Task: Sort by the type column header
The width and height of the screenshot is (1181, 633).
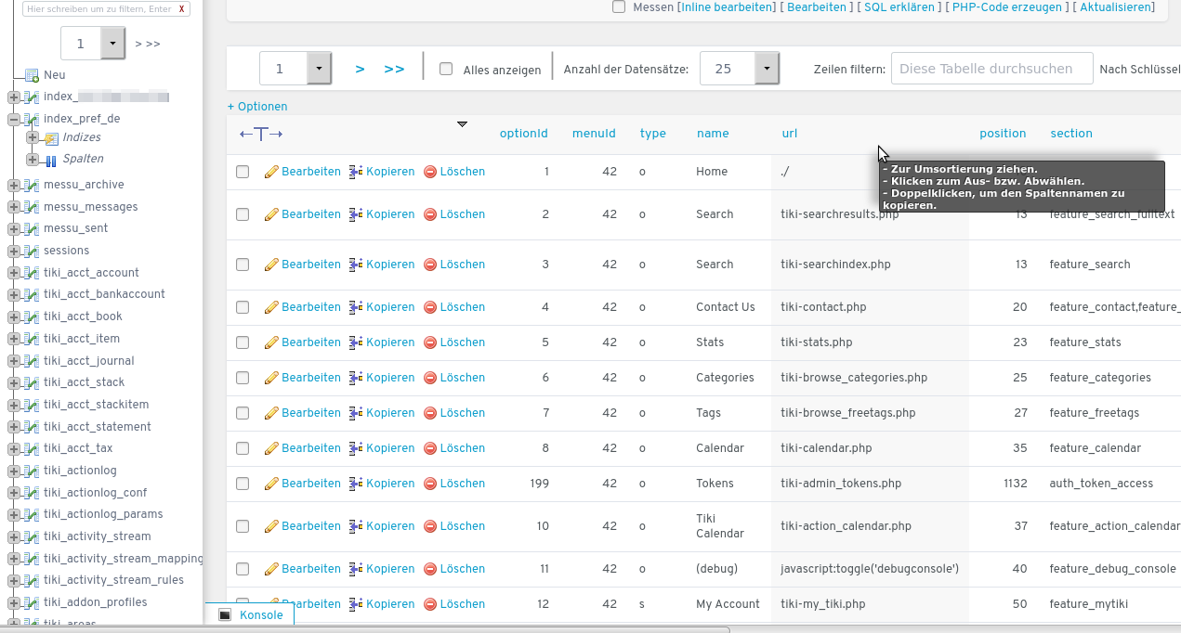Action: pyautogui.click(x=653, y=134)
